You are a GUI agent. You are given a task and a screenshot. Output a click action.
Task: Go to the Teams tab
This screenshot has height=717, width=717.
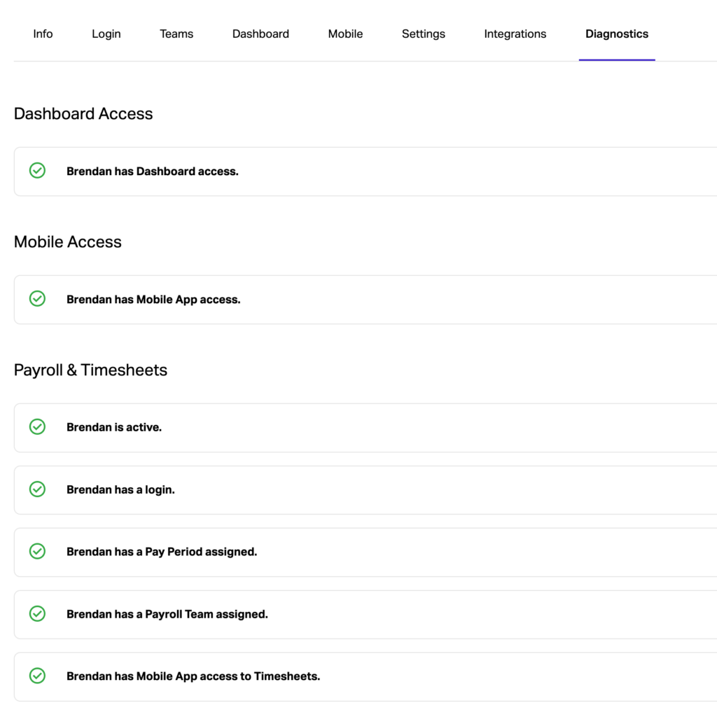176,34
